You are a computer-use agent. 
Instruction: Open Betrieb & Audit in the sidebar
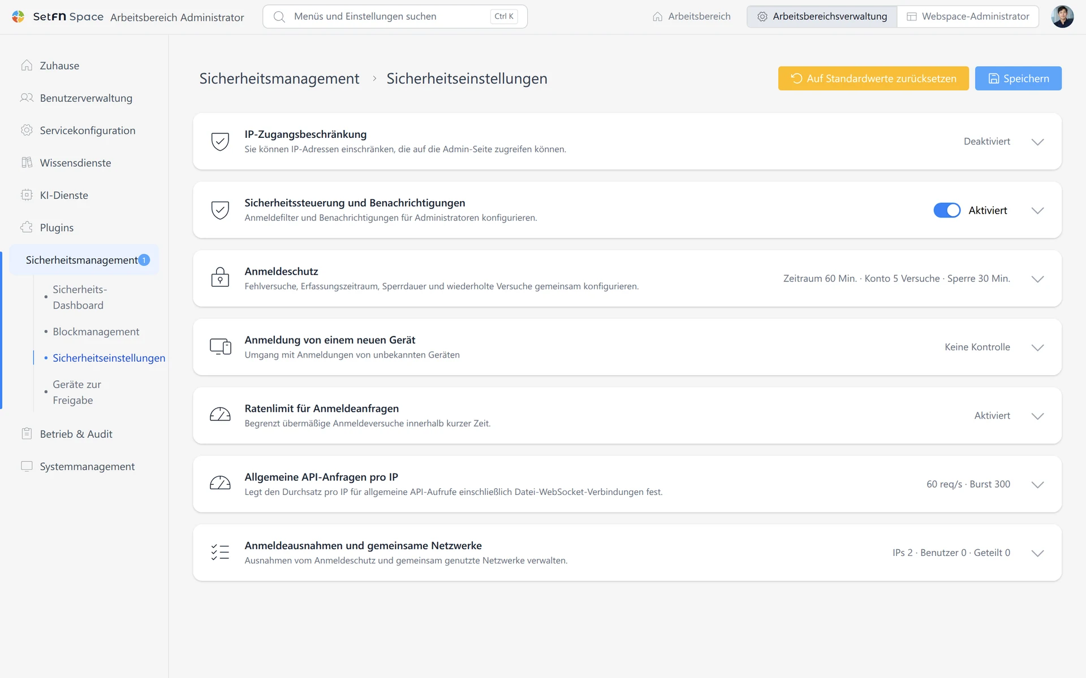pyautogui.click(x=85, y=434)
